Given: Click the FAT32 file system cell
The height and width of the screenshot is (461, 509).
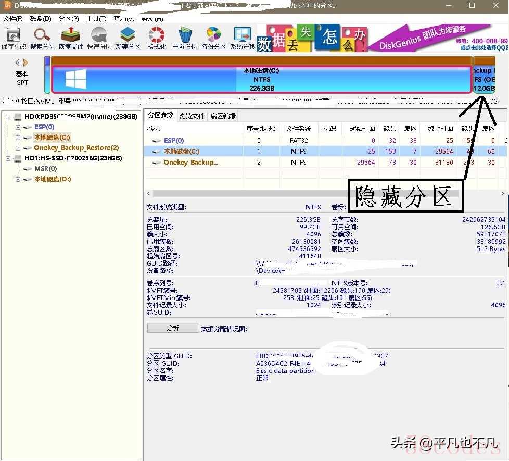Looking at the screenshot, I should pos(299,141).
